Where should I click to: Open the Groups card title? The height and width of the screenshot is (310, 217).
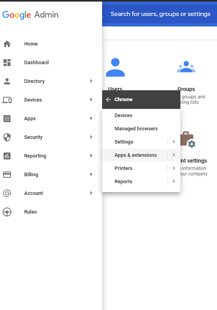[x=186, y=89]
